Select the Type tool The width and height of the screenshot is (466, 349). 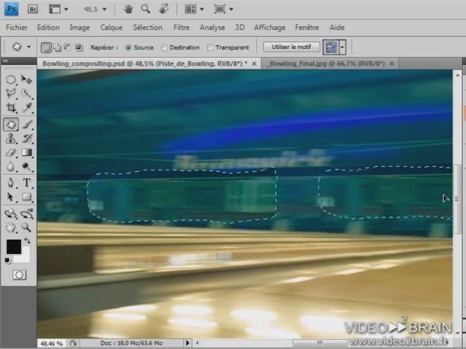[x=26, y=182]
